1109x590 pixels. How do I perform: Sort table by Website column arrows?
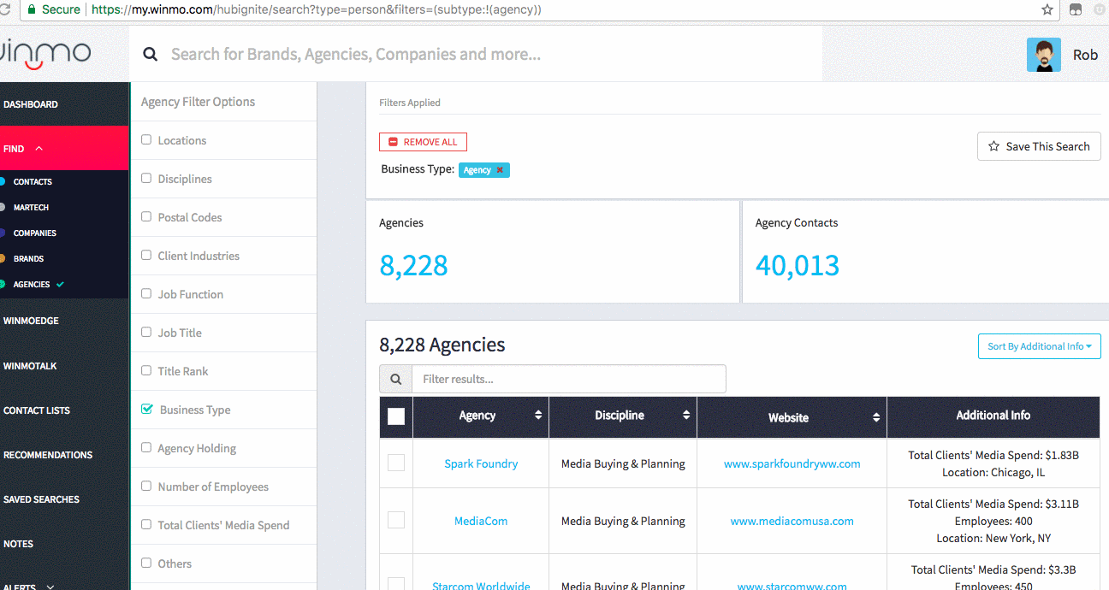pos(876,417)
